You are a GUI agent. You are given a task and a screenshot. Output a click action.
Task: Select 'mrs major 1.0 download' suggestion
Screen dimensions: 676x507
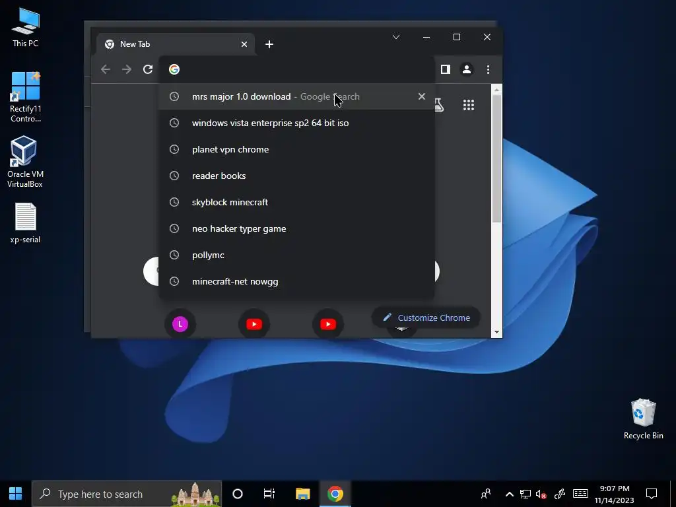(x=296, y=96)
